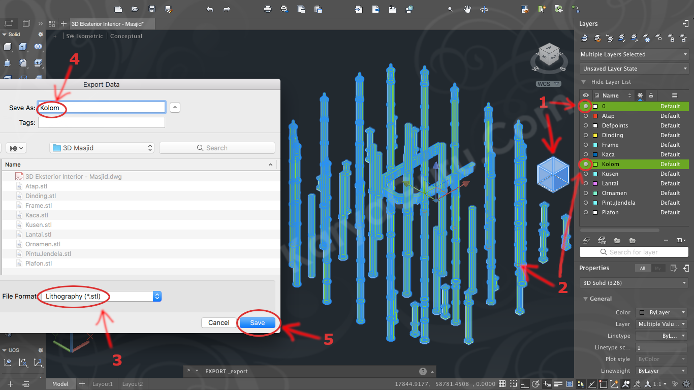This screenshot has height=390, width=694.
Task: Toggle visibility of the Atap layer
Action: pos(586,116)
